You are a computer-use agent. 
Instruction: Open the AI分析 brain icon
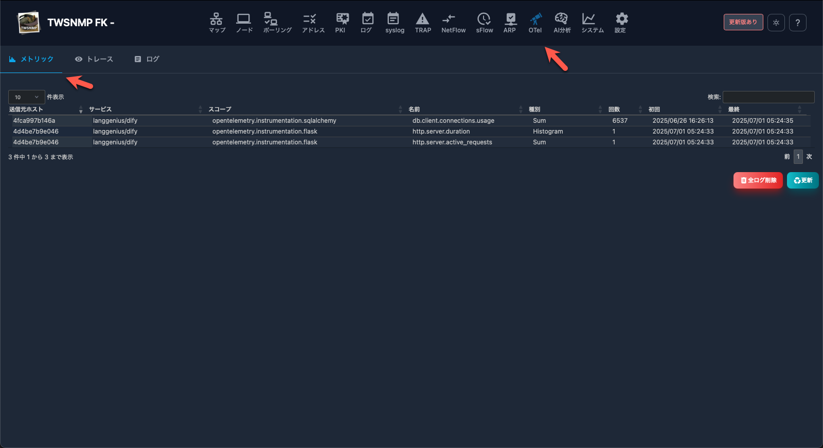[562, 23]
